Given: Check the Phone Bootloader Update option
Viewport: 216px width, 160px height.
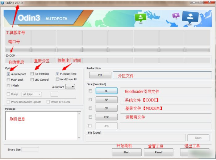Looking at the screenshot, I should [8, 102].
